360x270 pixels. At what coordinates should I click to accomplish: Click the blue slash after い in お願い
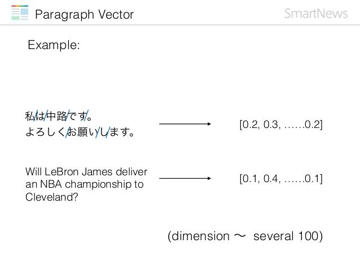[98, 132]
